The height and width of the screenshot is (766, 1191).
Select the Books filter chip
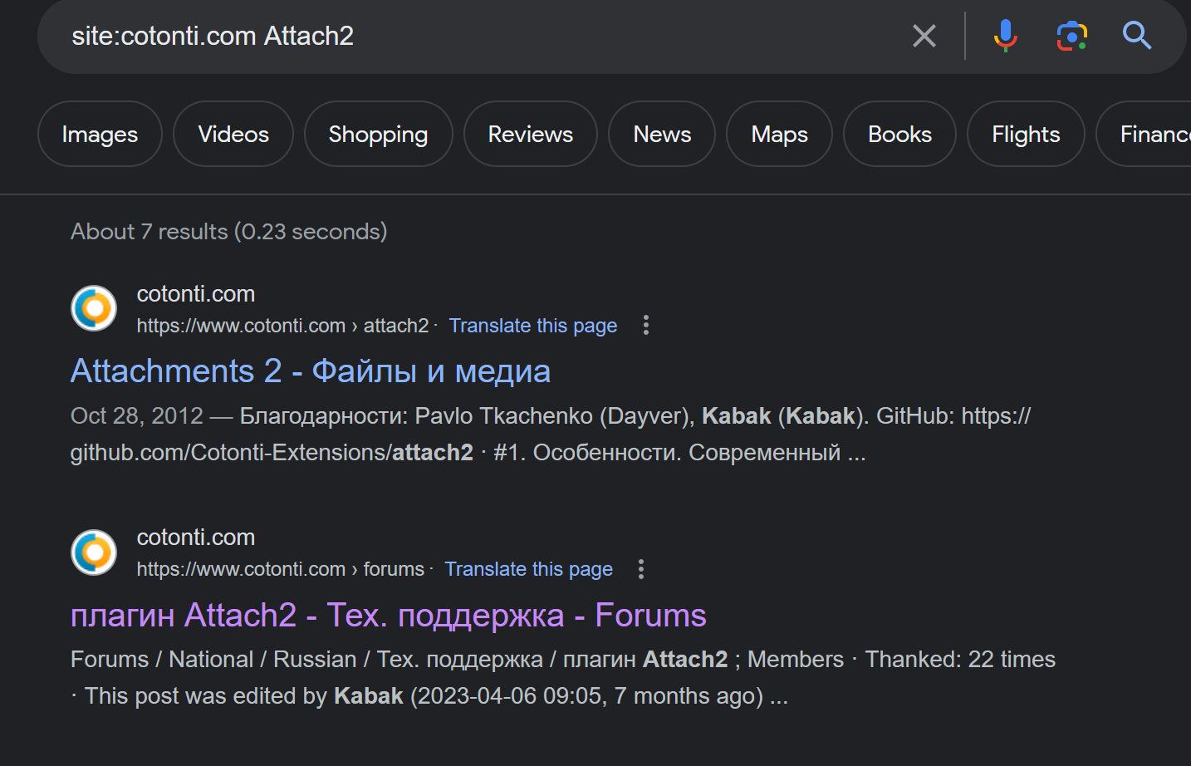(x=899, y=134)
